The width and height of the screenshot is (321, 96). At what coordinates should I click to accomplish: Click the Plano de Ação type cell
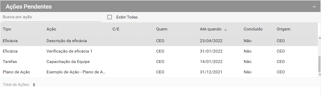(16, 72)
